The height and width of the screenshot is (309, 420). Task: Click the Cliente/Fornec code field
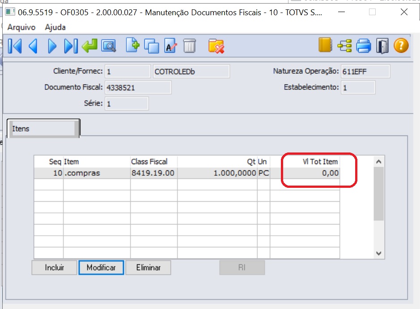[127, 72]
